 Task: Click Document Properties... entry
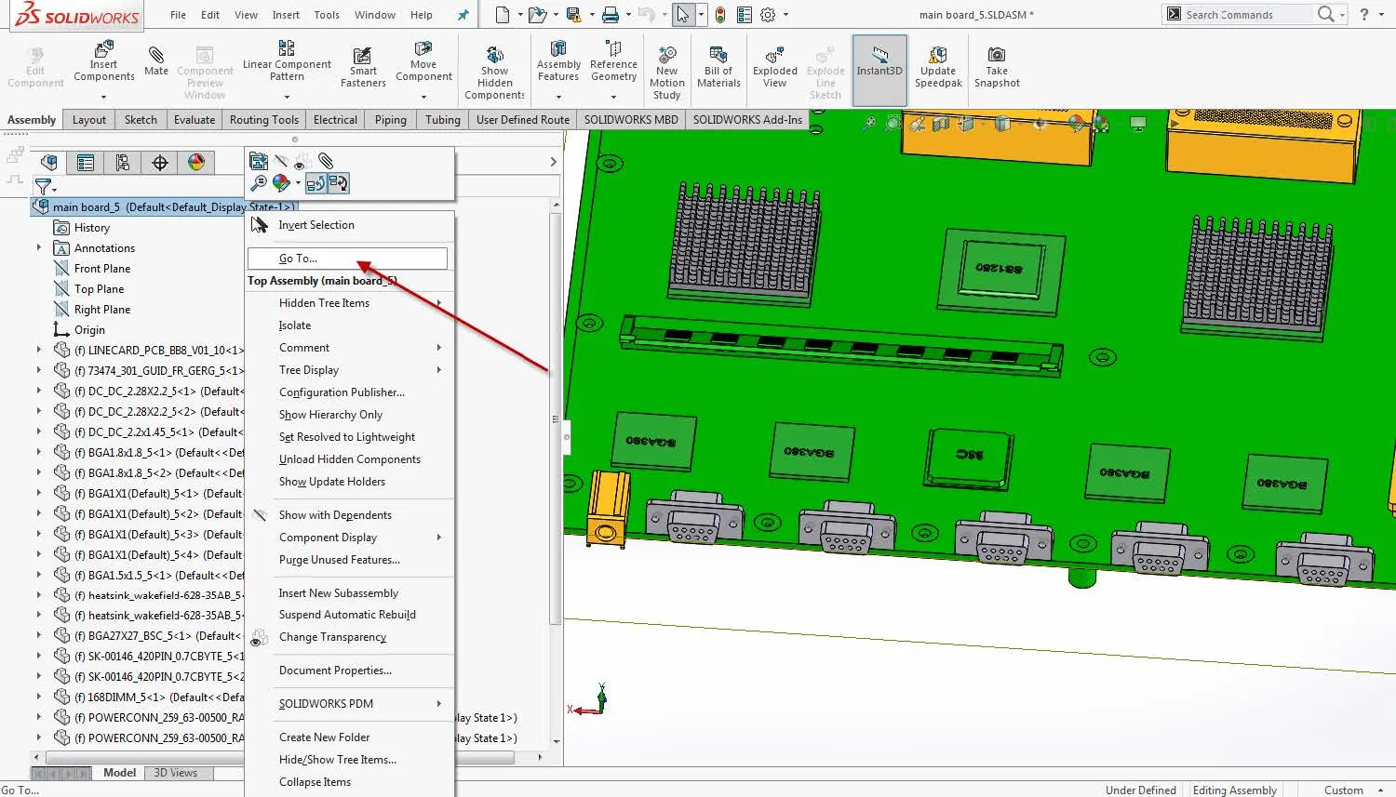click(335, 671)
